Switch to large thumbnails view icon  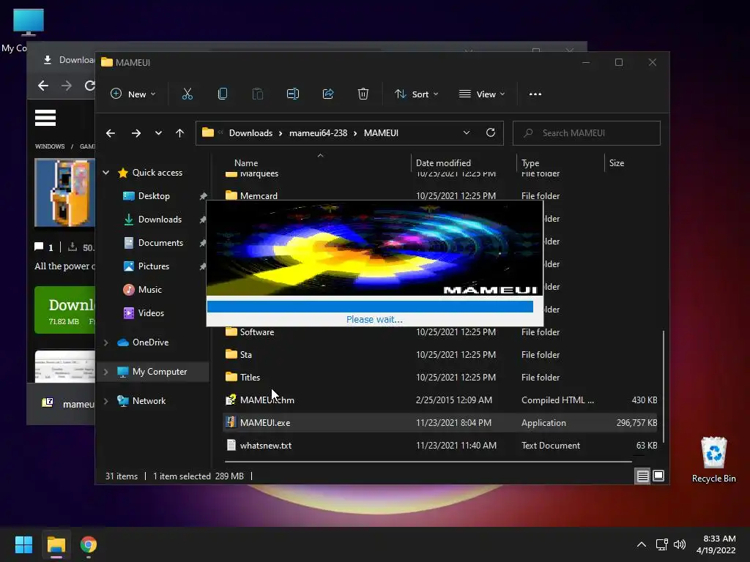click(x=658, y=476)
